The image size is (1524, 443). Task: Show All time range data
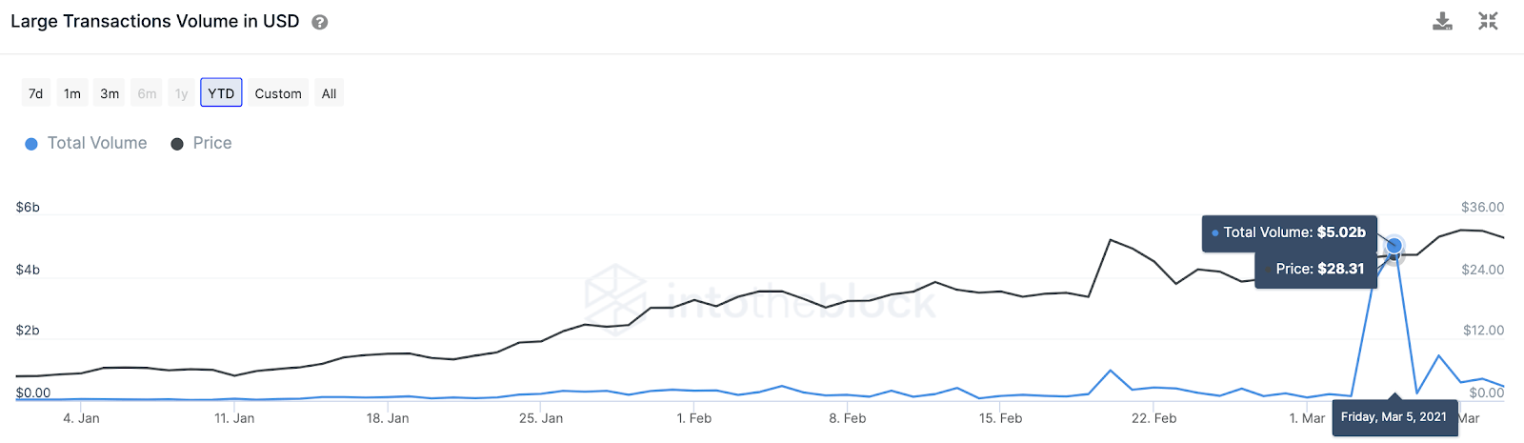point(329,93)
